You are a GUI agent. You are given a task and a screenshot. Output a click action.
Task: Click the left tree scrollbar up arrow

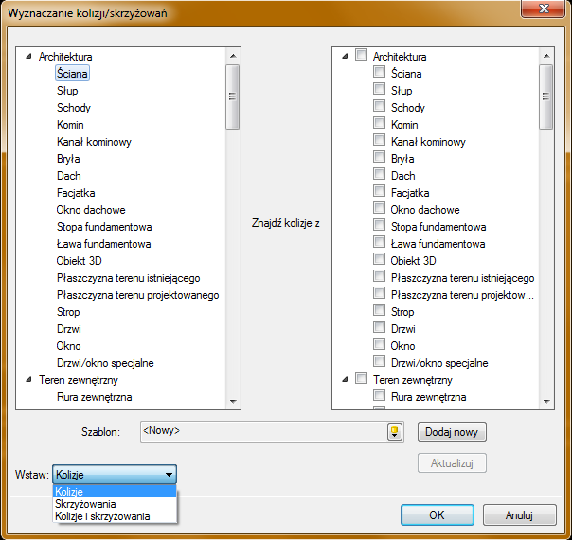pyautogui.click(x=233, y=56)
